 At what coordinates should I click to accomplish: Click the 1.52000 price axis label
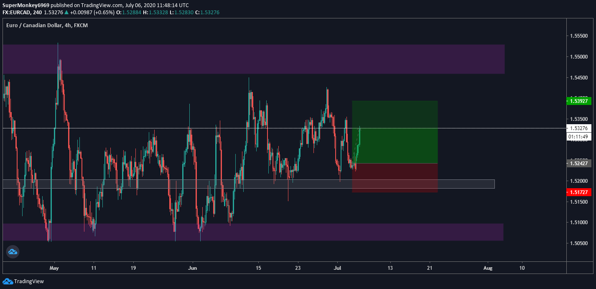click(579, 181)
